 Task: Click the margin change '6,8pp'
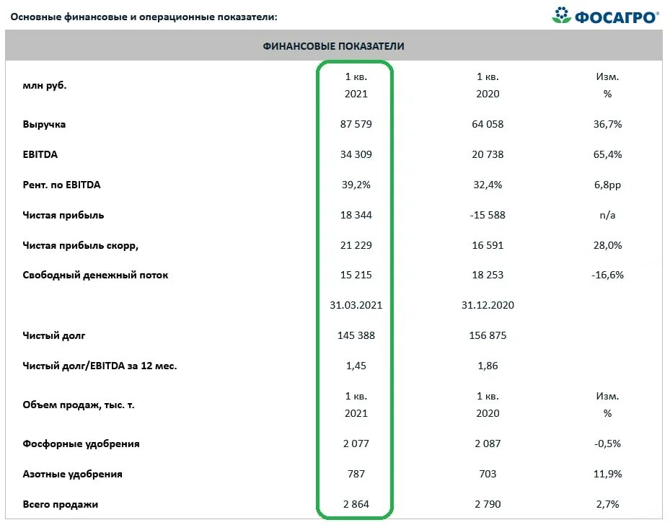tap(607, 185)
